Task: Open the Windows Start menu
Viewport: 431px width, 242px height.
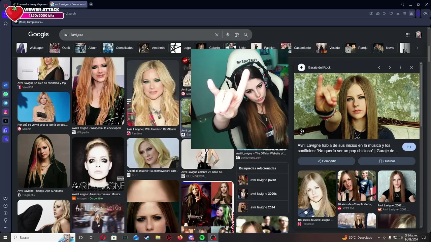Action: (5, 238)
